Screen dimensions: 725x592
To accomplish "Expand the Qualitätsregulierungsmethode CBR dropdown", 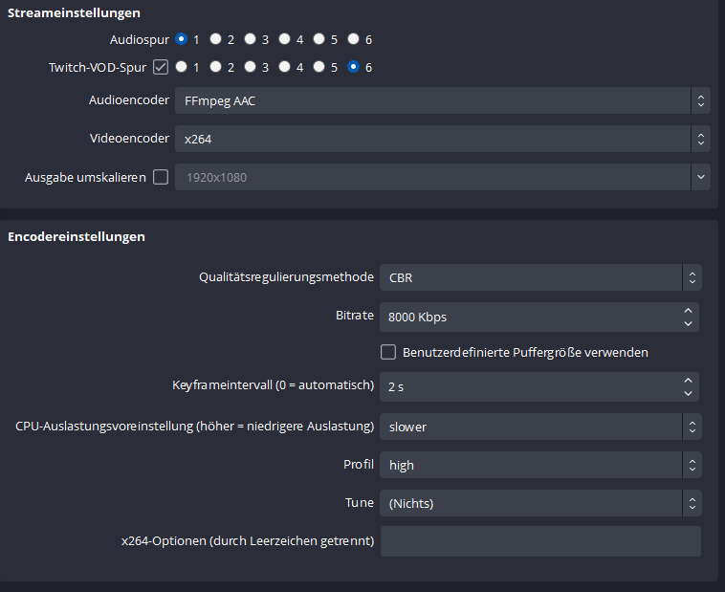I will 540,277.
